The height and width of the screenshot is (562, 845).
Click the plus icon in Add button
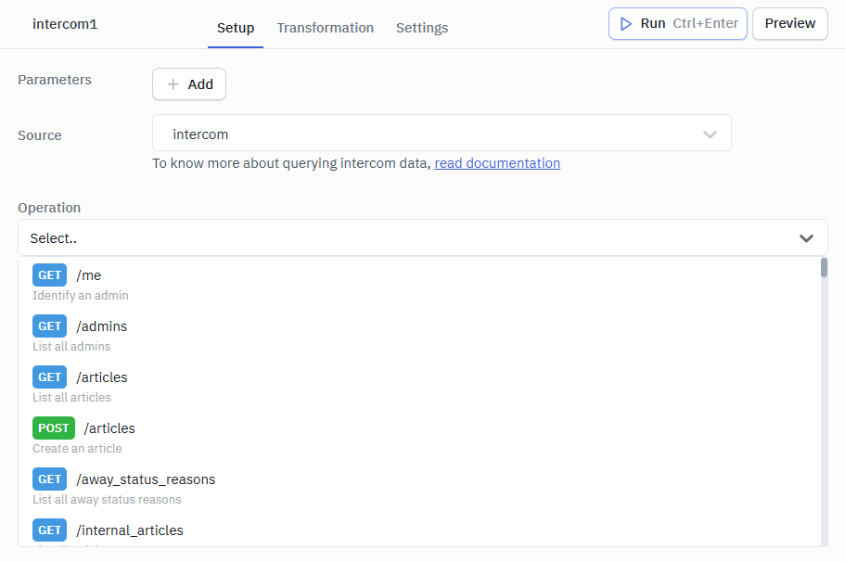pos(173,84)
